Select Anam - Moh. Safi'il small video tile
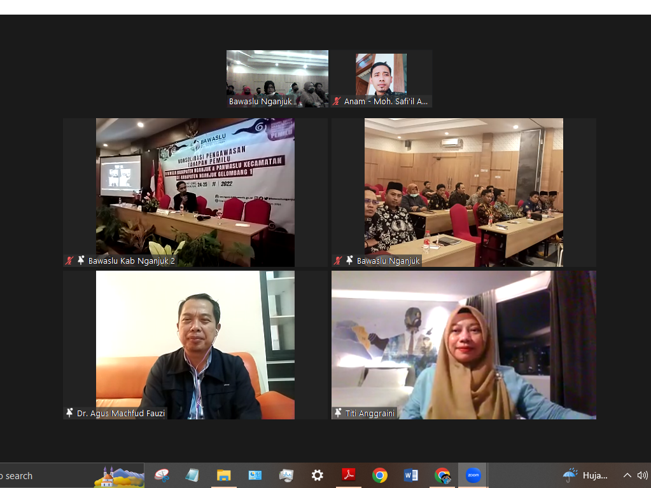The height and width of the screenshot is (488, 651). pos(381,75)
